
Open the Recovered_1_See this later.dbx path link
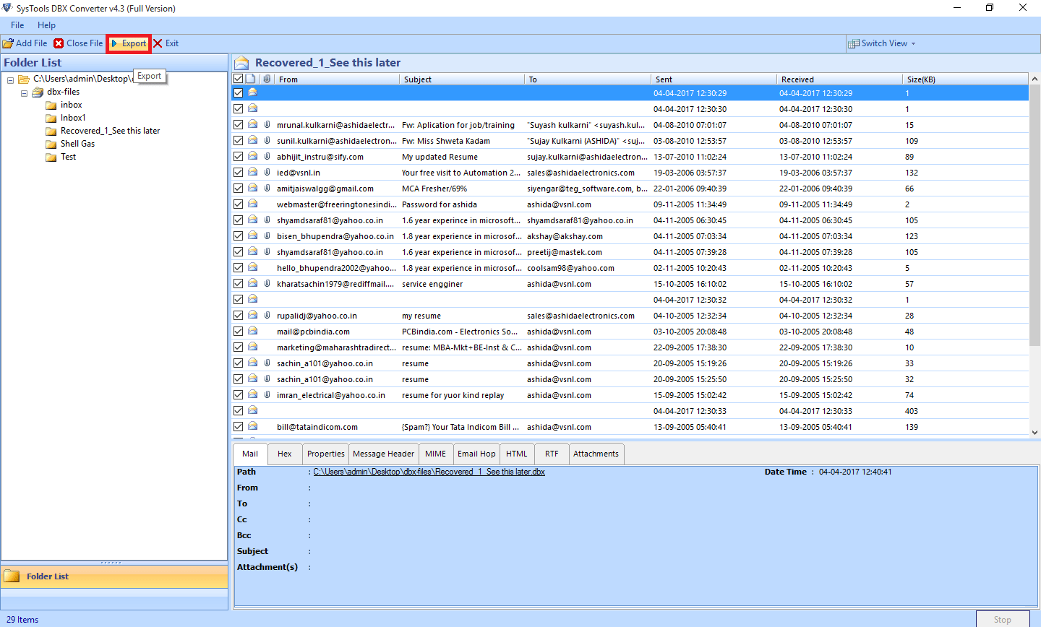pyautogui.click(x=429, y=472)
